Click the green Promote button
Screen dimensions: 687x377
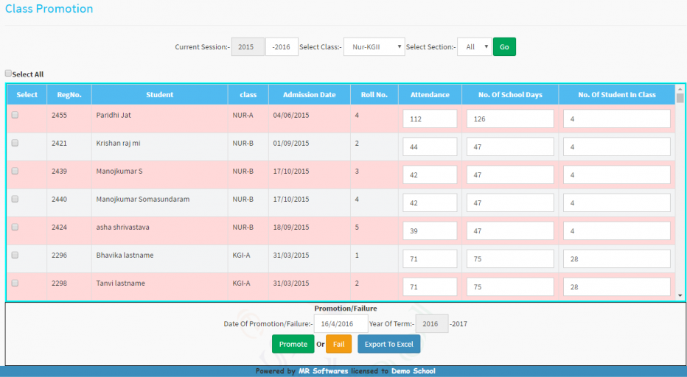(293, 344)
